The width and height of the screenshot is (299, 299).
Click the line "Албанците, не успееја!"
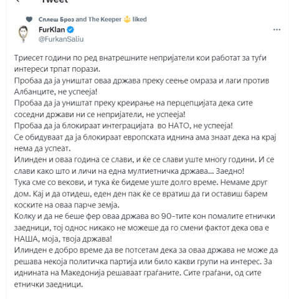pos(55,92)
